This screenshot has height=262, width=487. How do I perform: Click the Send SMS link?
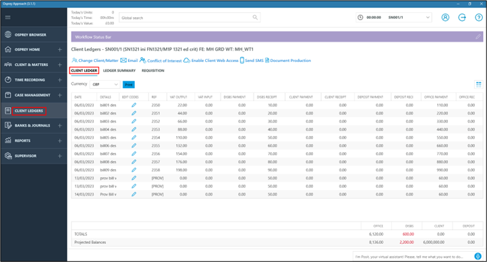252,61
